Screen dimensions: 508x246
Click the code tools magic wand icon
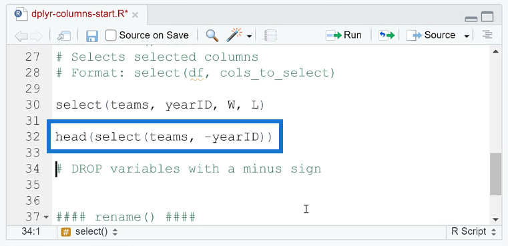[x=236, y=35]
